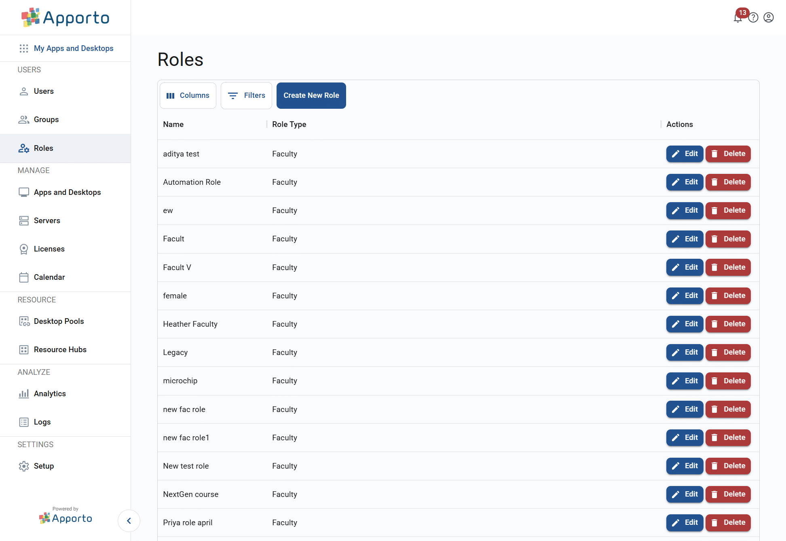This screenshot has width=786, height=541.
Task: Click the Apporto logo in the header
Action: tap(65, 17)
